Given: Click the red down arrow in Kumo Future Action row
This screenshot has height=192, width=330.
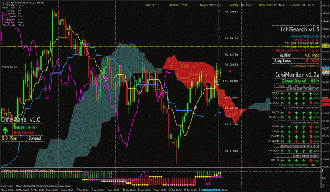Looking at the screenshot, I should (x=311, y=161).
